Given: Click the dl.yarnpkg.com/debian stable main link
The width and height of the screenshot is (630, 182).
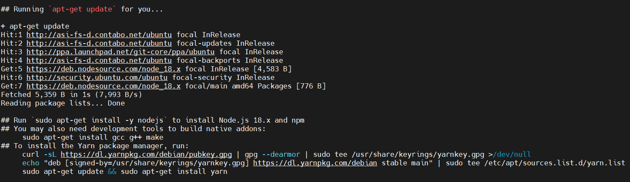Looking at the screenshot, I should [x=315, y=163].
